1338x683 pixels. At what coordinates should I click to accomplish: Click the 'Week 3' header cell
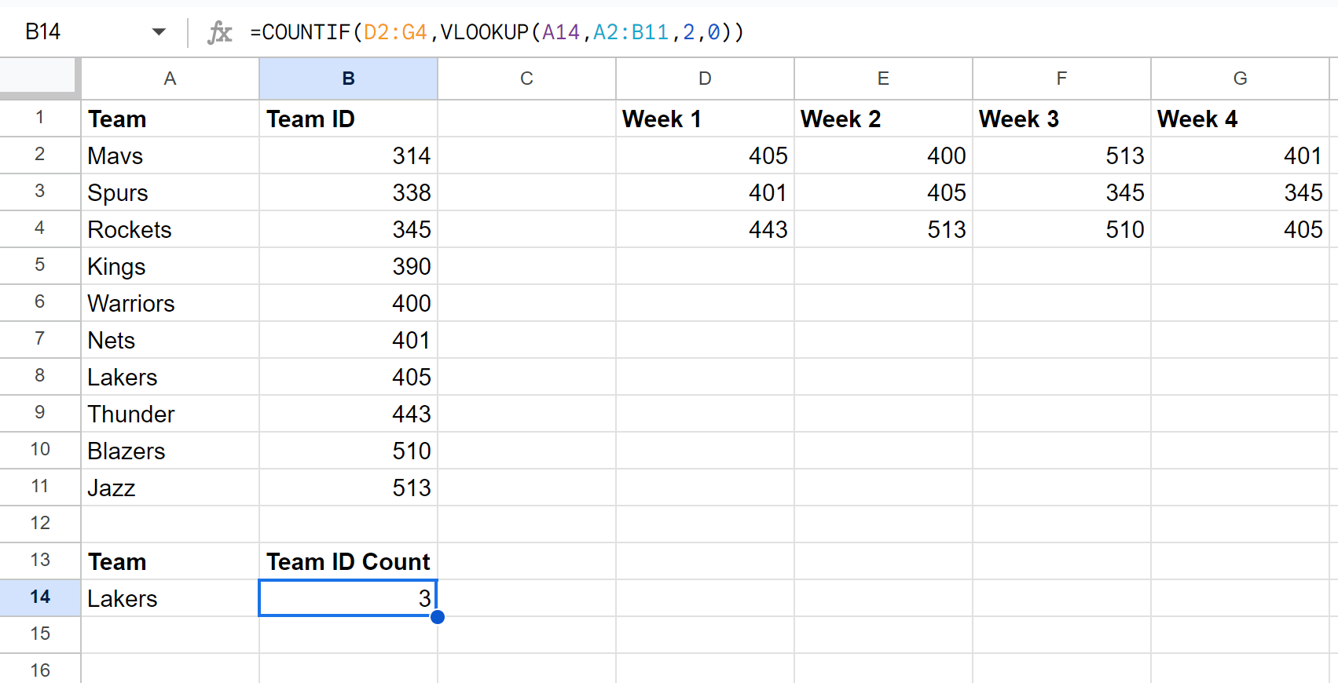point(1061,119)
